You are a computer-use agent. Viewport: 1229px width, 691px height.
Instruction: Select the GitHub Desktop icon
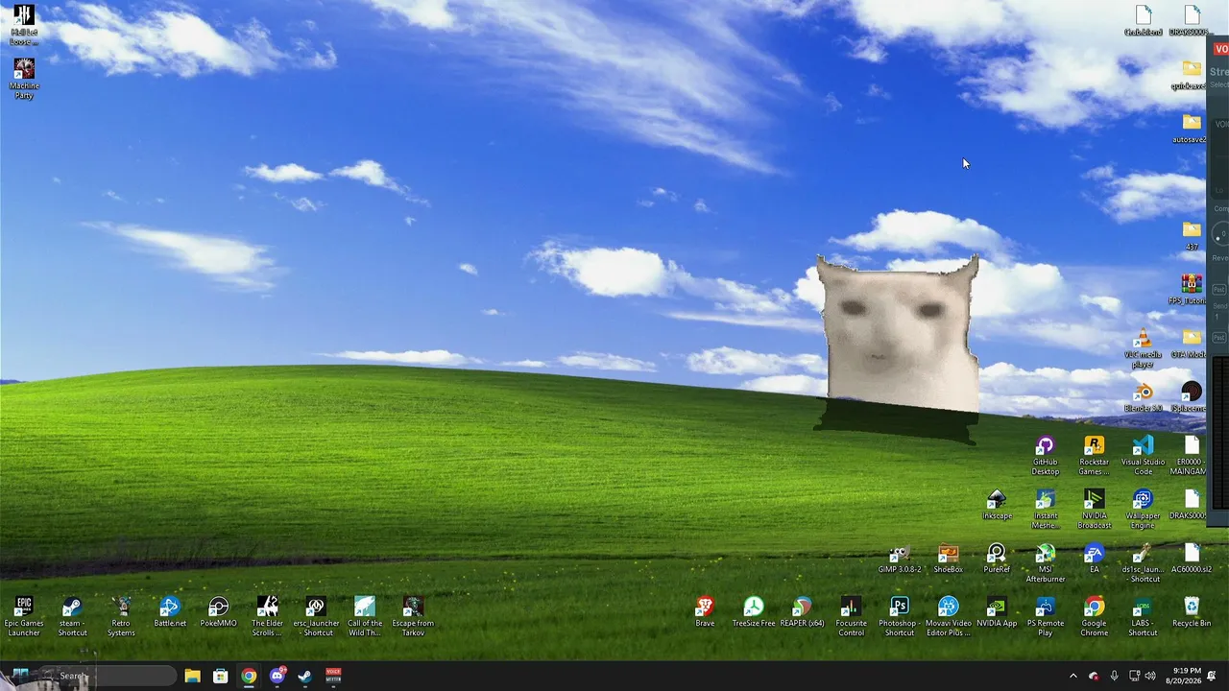(1046, 455)
